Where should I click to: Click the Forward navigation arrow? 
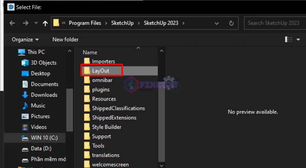[26, 23]
